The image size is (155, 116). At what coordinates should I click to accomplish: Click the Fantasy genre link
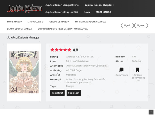tap(89, 79)
